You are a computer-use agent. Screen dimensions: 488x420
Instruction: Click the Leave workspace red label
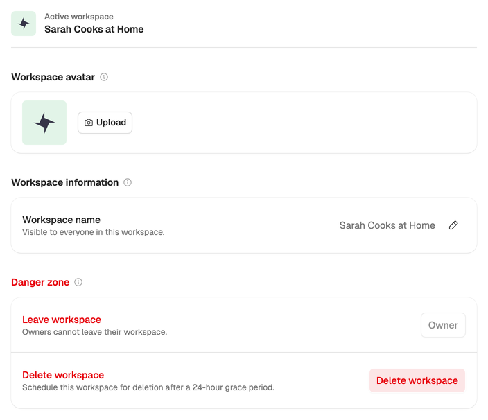(62, 320)
